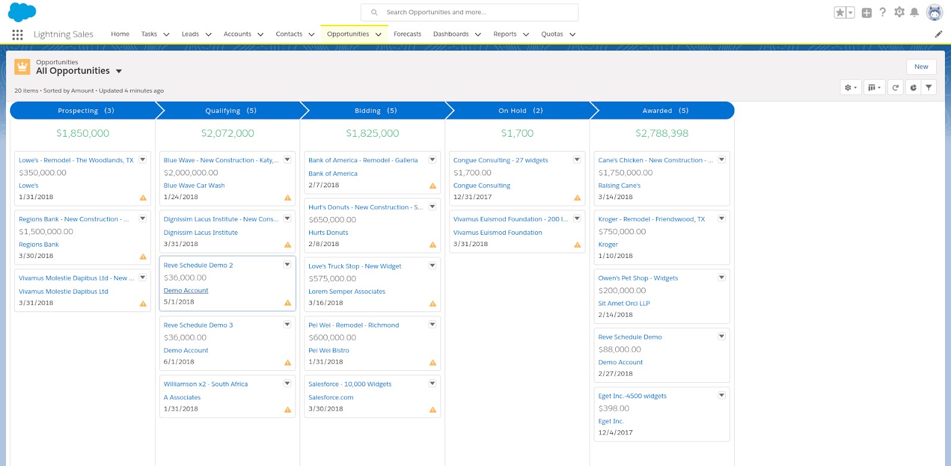Open List View Controls gear button

(x=851, y=87)
